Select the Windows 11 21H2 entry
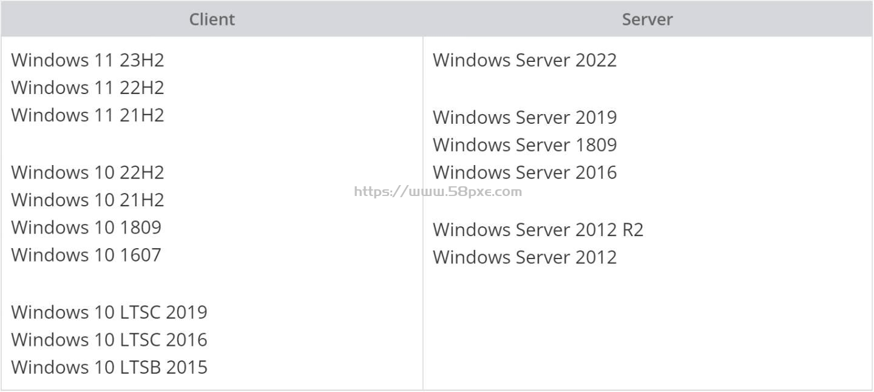Image resolution: width=874 pixels, height=392 pixels. [87, 115]
